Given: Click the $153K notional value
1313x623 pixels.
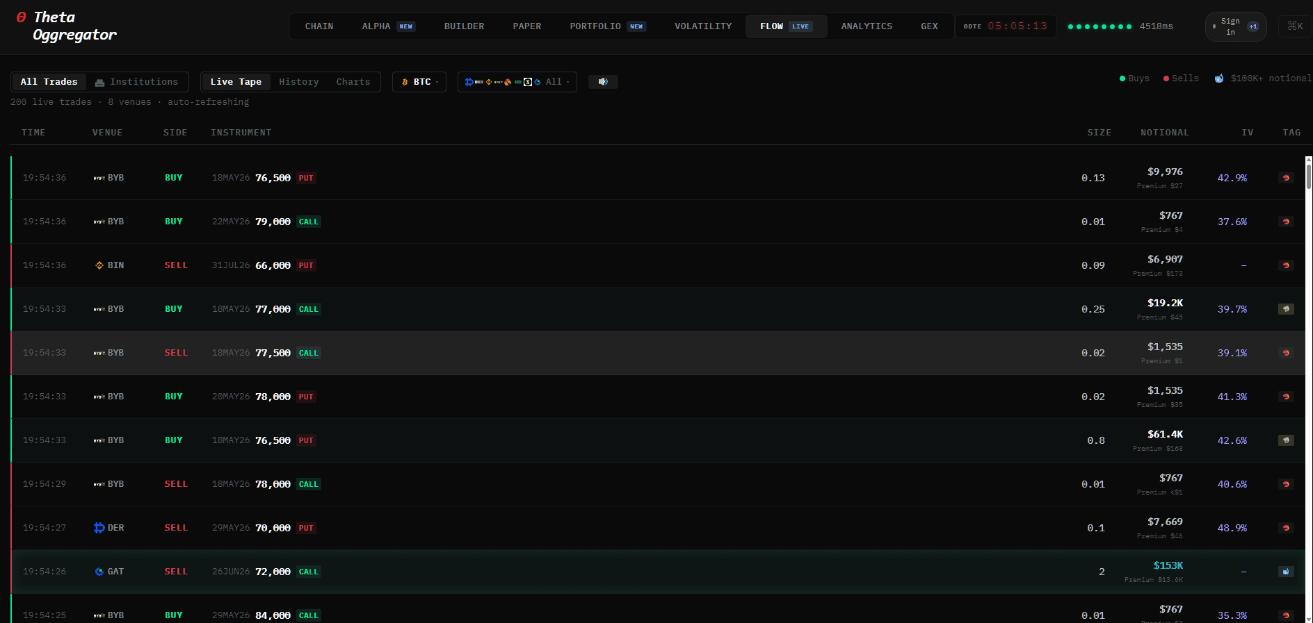Looking at the screenshot, I should coord(1168,565).
